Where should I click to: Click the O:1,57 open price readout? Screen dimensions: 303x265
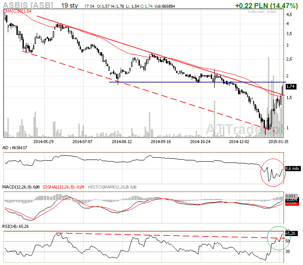pos(103,6)
